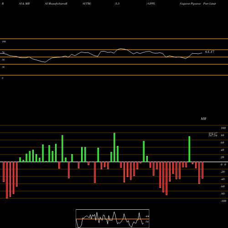Click the RSI value label 61.17
Screen dimensions: 228x228
coord(210,52)
